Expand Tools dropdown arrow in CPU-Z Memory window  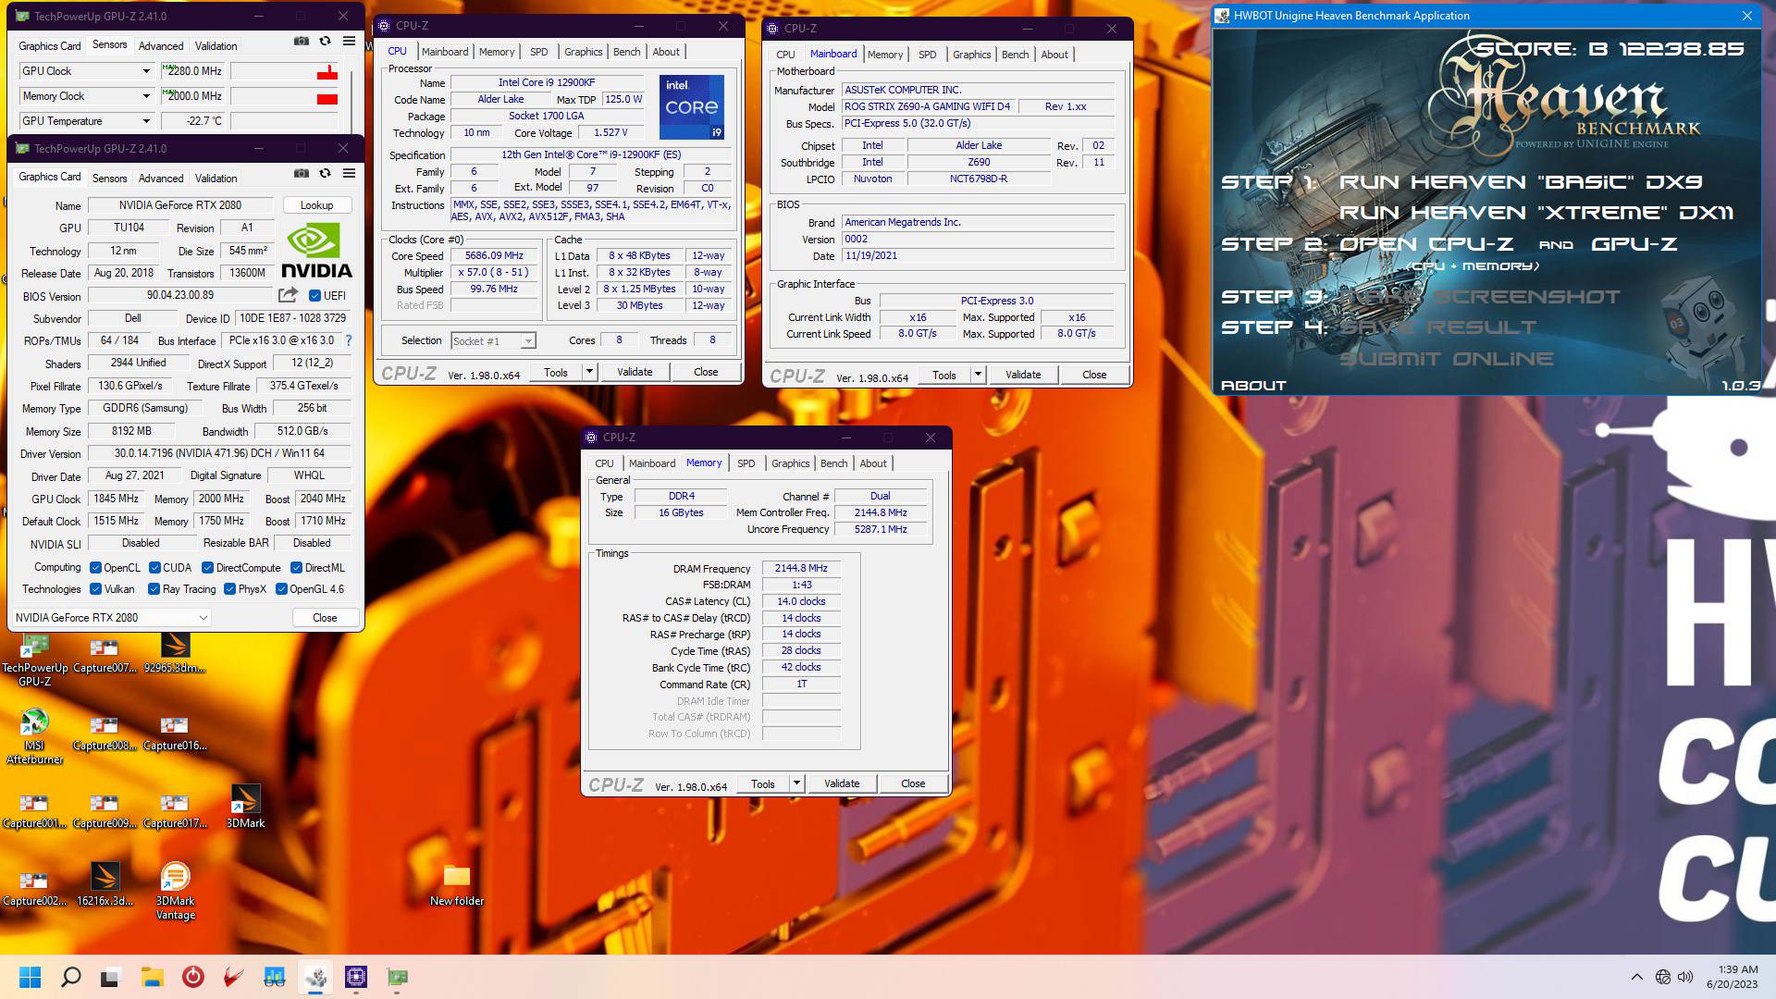pos(796,783)
